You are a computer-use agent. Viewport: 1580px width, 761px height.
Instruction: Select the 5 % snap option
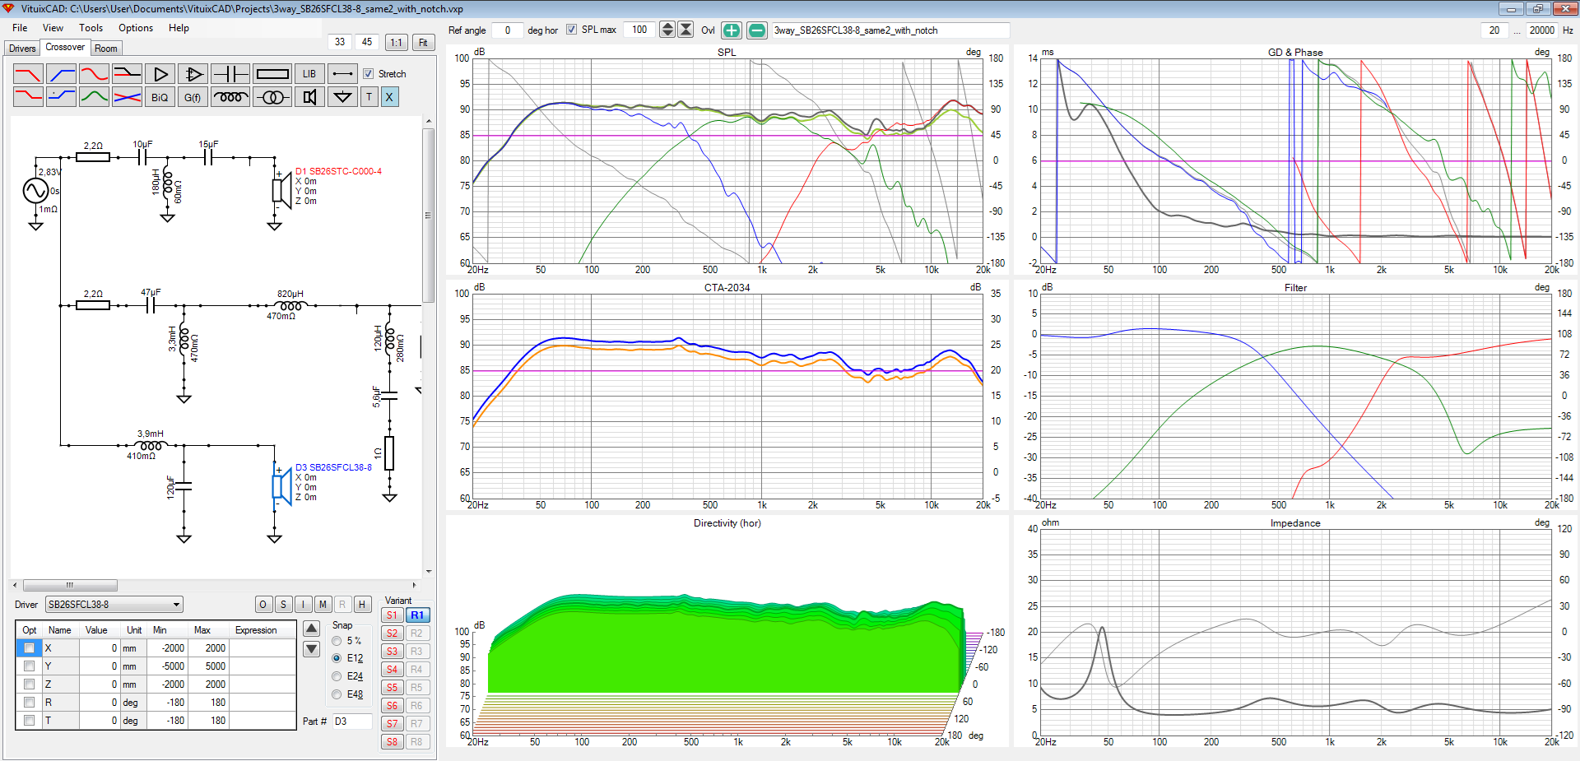tap(337, 641)
